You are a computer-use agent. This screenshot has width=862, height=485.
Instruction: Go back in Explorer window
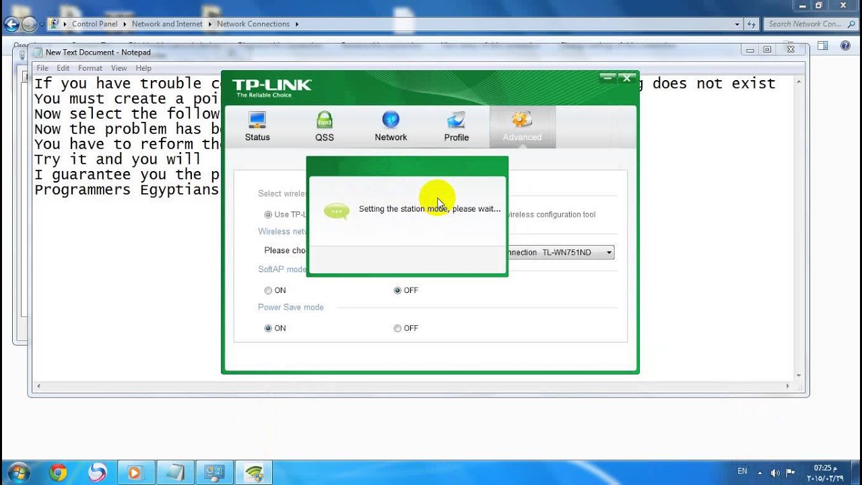[11, 24]
